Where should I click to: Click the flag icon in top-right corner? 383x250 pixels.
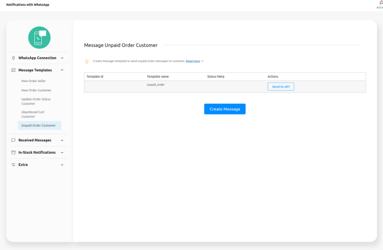(x=380, y=3)
